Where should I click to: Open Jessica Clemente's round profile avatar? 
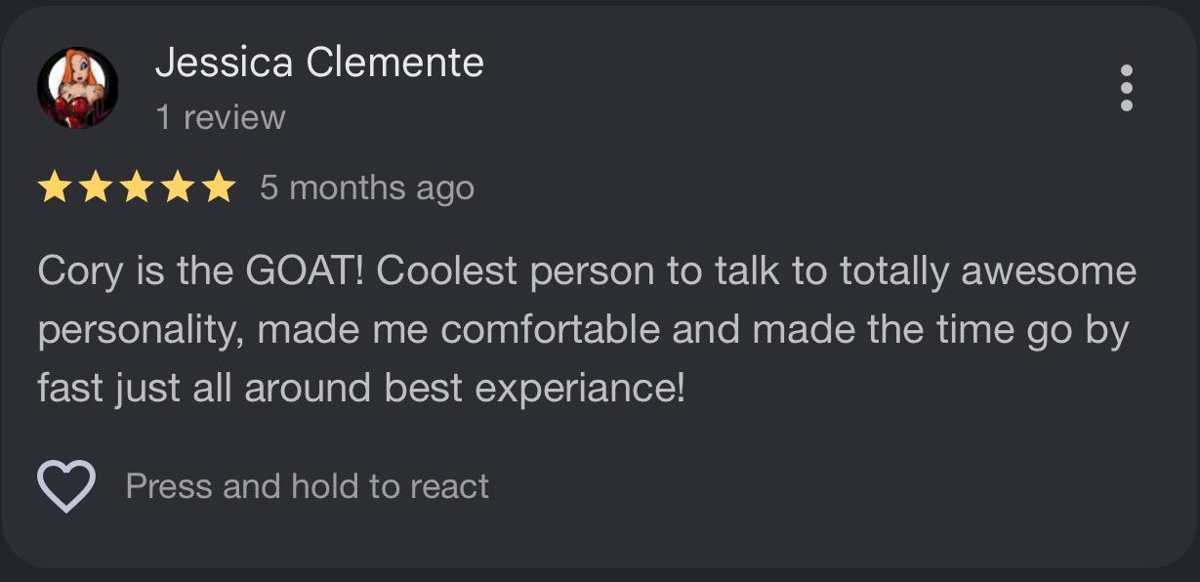tap(77, 88)
